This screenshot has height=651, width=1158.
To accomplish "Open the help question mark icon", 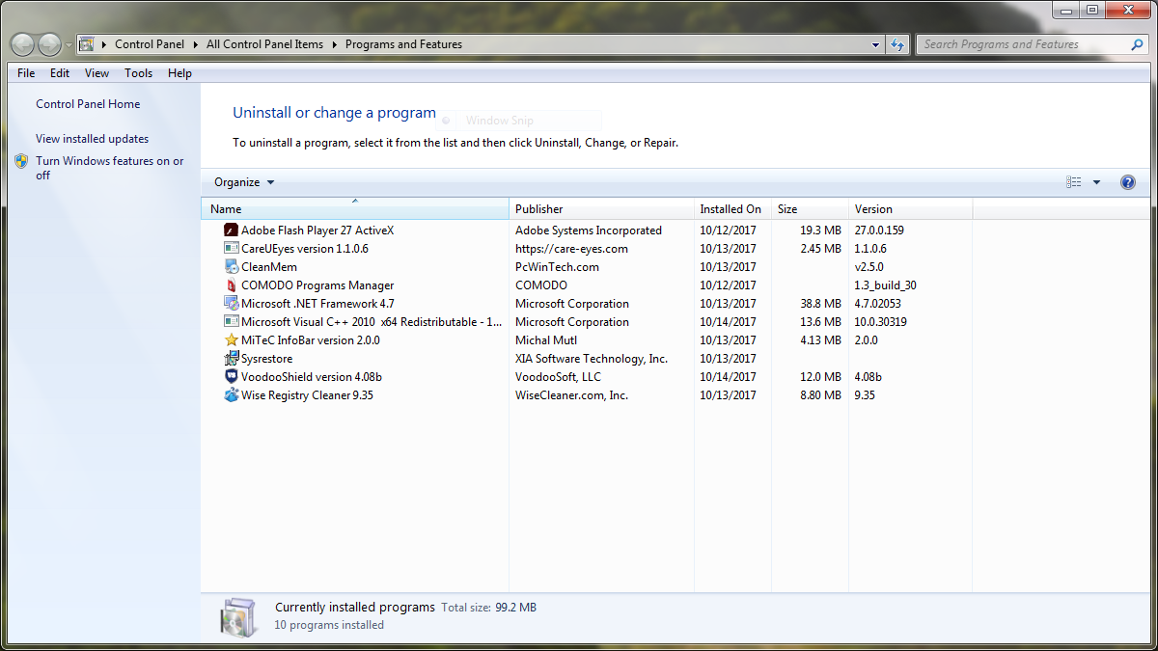I will pos(1127,182).
